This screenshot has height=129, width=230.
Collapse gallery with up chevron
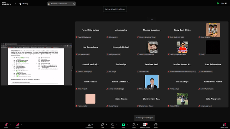[x=152, y=19]
